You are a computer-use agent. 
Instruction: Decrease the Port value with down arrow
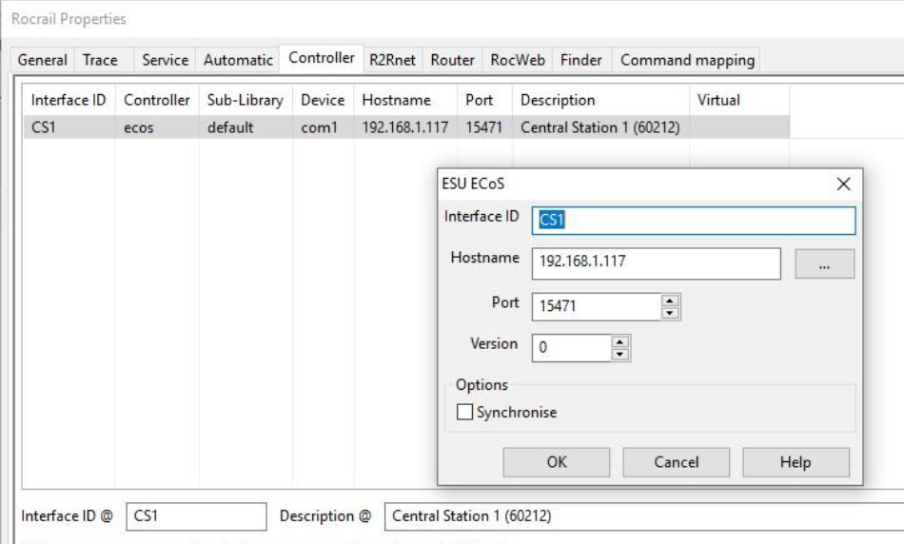(667, 311)
